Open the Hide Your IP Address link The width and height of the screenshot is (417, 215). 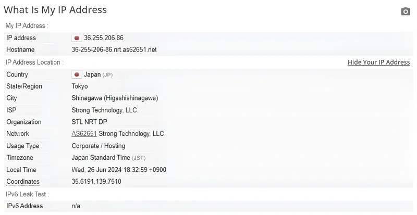tap(378, 62)
